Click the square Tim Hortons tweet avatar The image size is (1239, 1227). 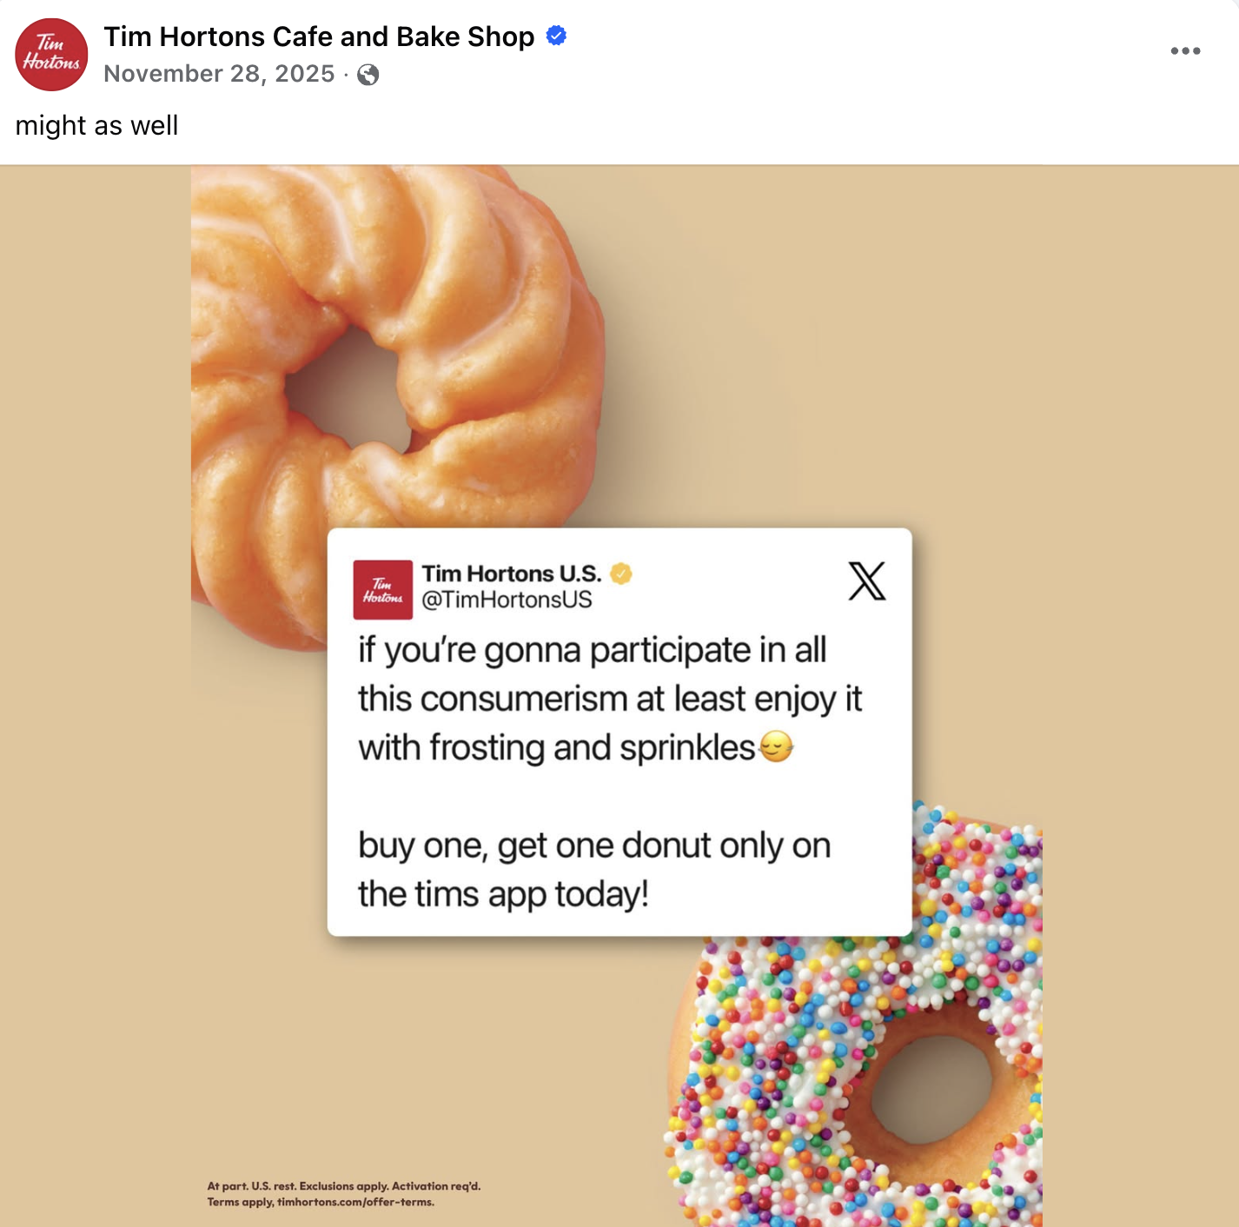pyautogui.click(x=382, y=590)
